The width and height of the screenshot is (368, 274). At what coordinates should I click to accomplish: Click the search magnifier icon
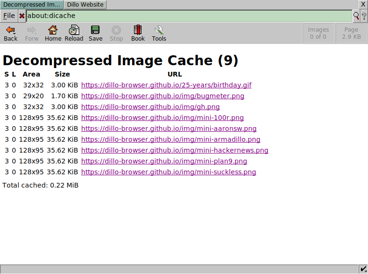[x=356, y=16]
